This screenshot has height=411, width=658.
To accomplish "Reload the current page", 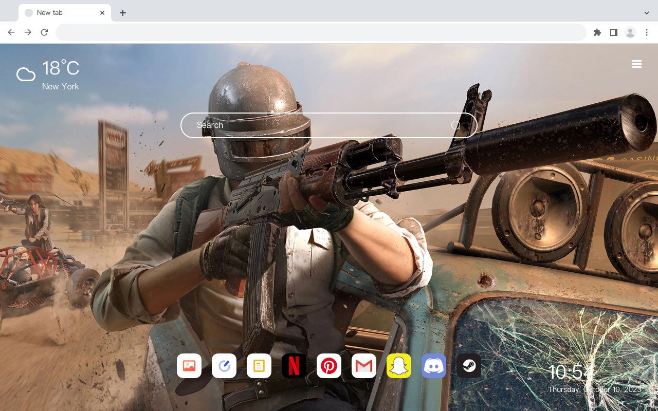I will point(44,32).
